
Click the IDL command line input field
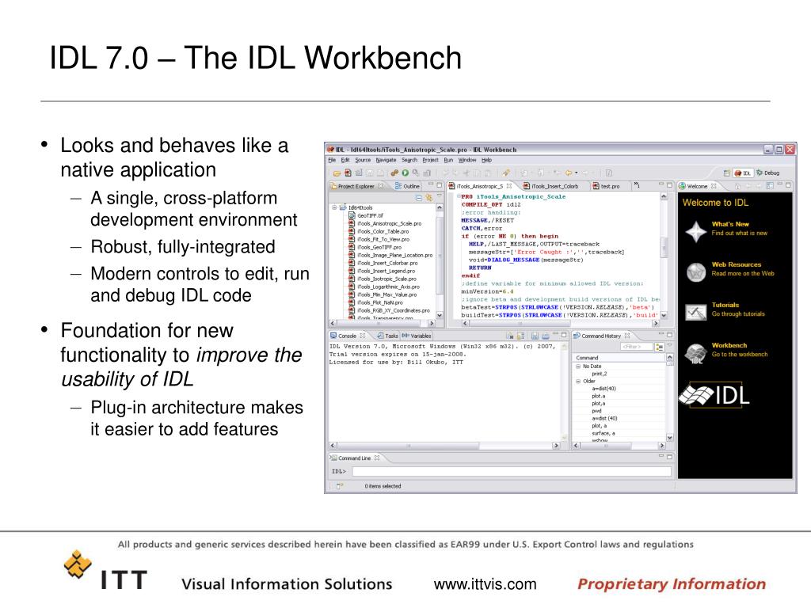pos(512,472)
